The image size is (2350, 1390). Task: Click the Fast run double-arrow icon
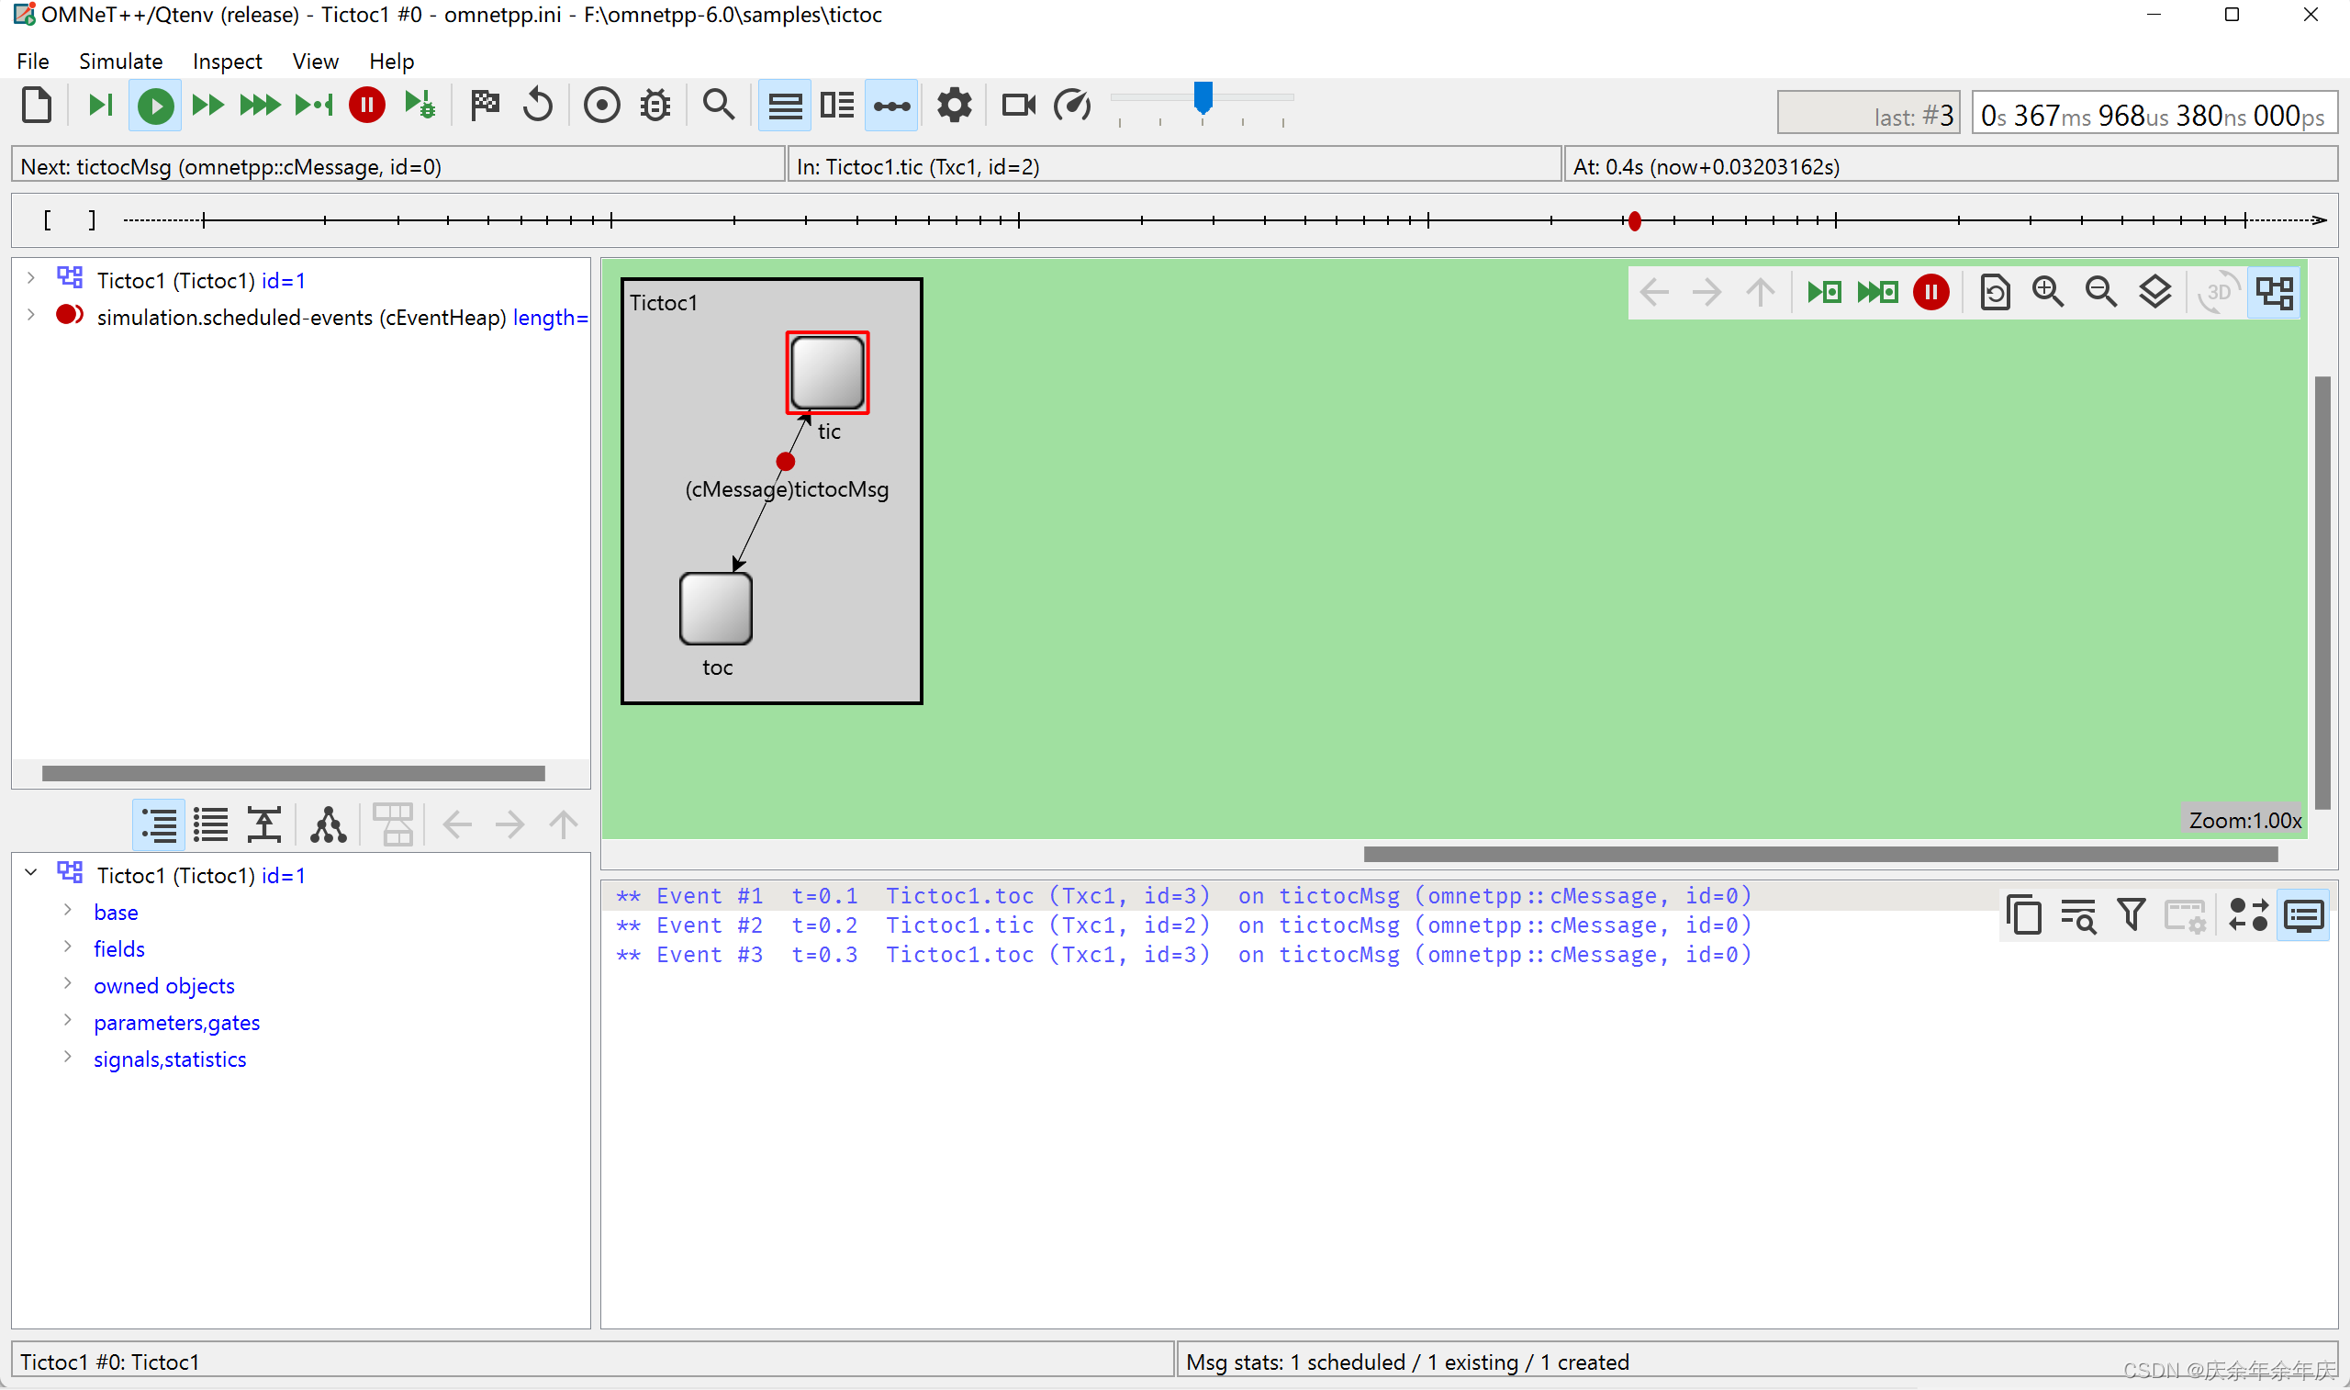pos(207,106)
